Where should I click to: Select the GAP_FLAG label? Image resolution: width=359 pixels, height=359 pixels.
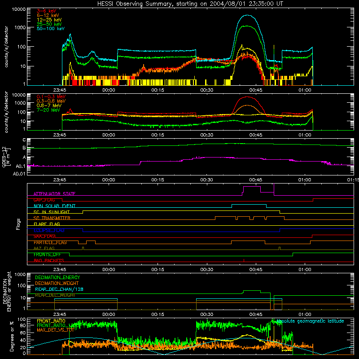44,200
